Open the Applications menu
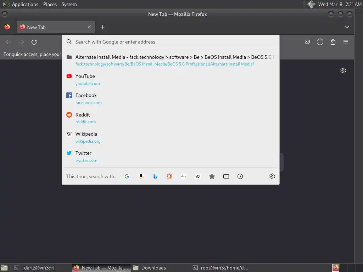363x272 pixels. pos(25,4)
